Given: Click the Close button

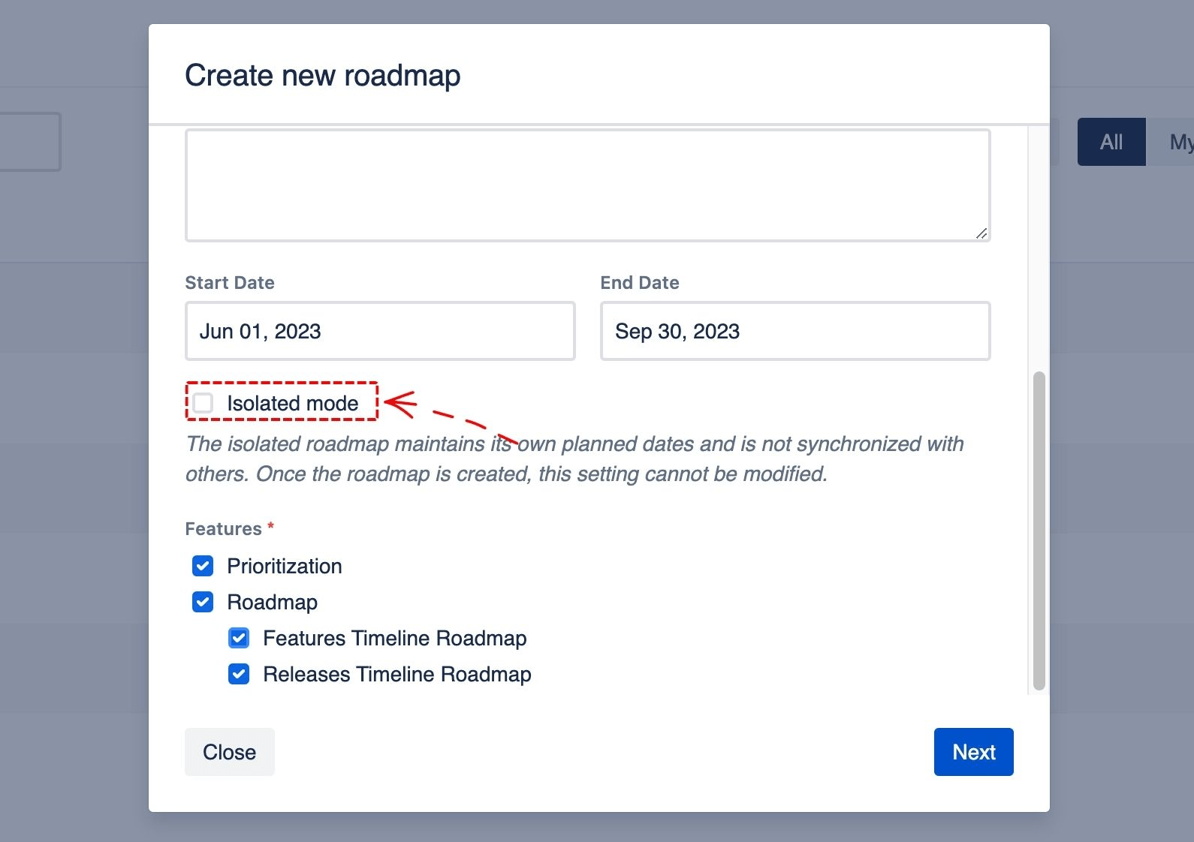Looking at the screenshot, I should coord(229,752).
